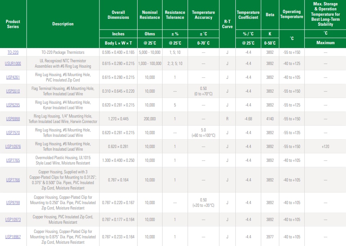This screenshot has width=346, height=246.
Task: Open the USP10973 product series link
Action: (13, 219)
